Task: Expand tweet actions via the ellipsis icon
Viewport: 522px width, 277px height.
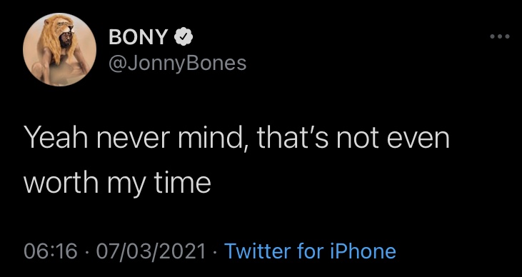Action: click(500, 36)
